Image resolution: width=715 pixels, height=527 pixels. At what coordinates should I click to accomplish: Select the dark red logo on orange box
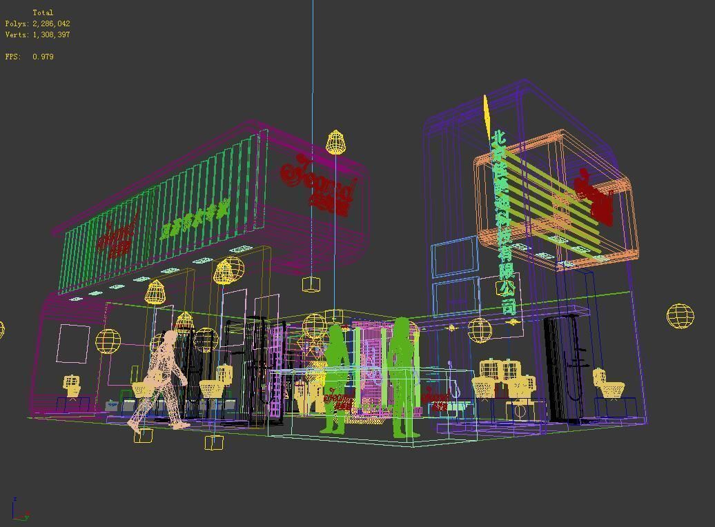point(594,197)
